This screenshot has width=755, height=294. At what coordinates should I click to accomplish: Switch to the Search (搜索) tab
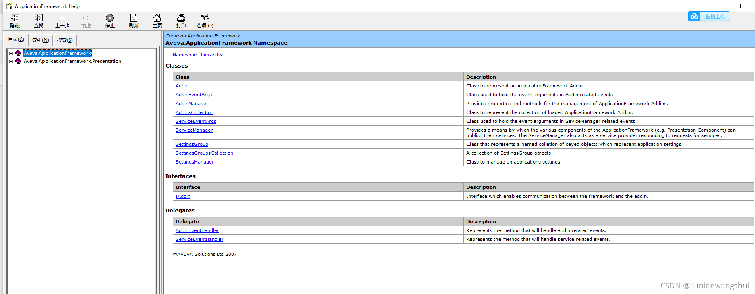tap(65, 40)
